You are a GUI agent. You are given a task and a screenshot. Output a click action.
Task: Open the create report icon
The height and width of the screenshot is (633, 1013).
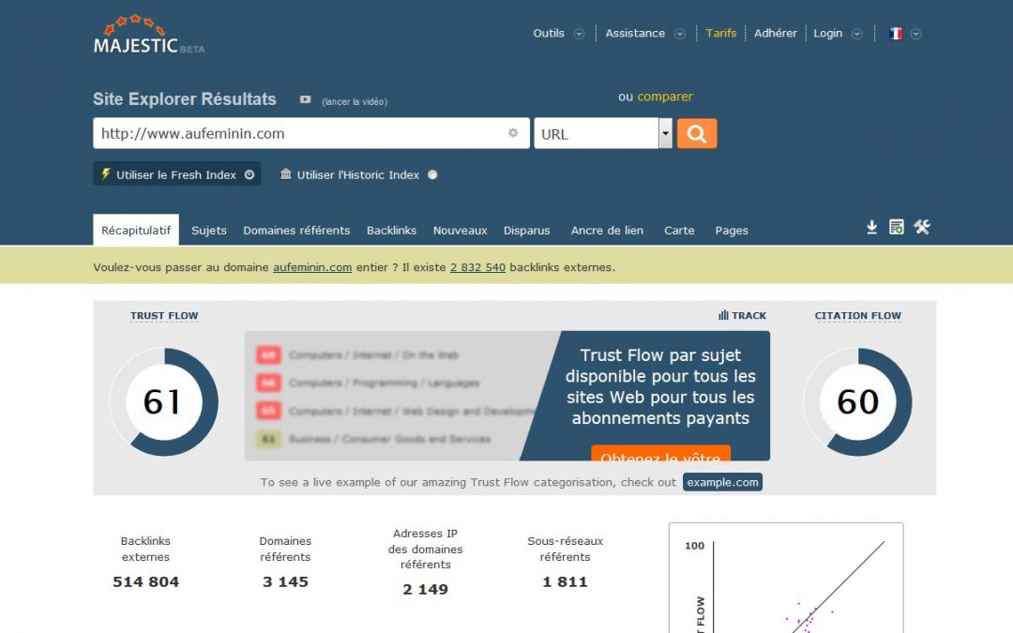point(896,227)
